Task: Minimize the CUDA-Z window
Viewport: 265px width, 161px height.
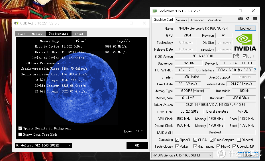Action: click(x=119, y=23)
